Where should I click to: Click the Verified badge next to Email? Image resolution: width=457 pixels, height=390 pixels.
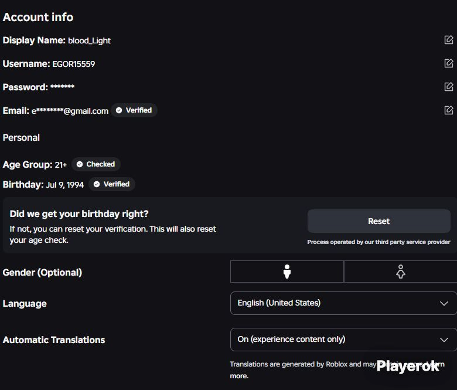[134, 110]
